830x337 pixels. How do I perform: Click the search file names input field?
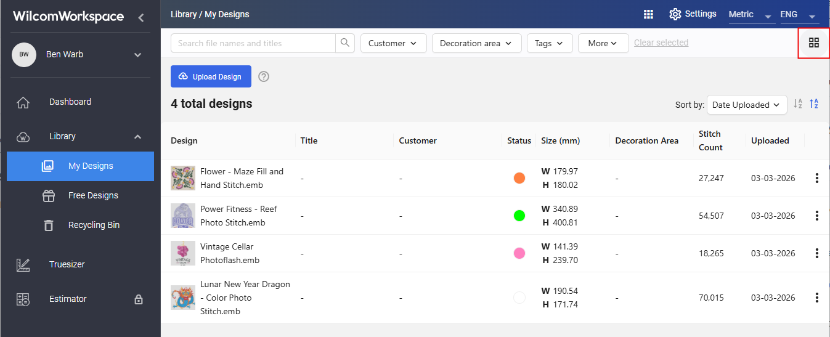pyautogui.click(x=253, y=43)
